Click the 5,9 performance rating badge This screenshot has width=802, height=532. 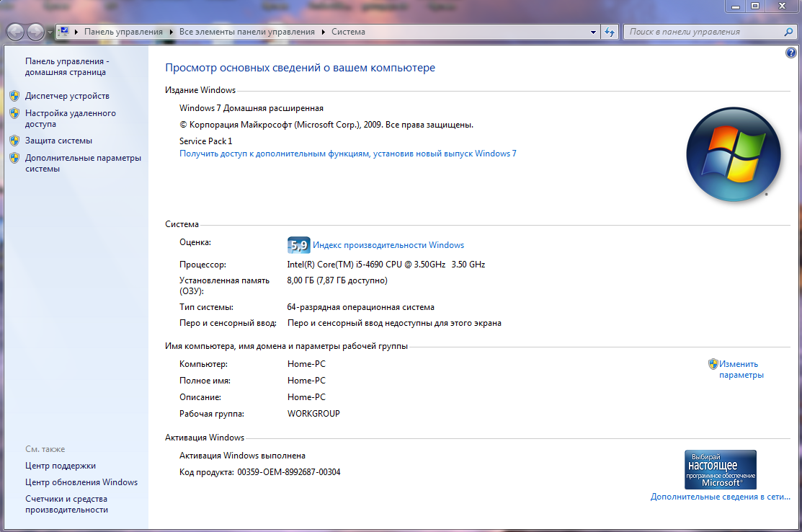click(x=299, y=245)
